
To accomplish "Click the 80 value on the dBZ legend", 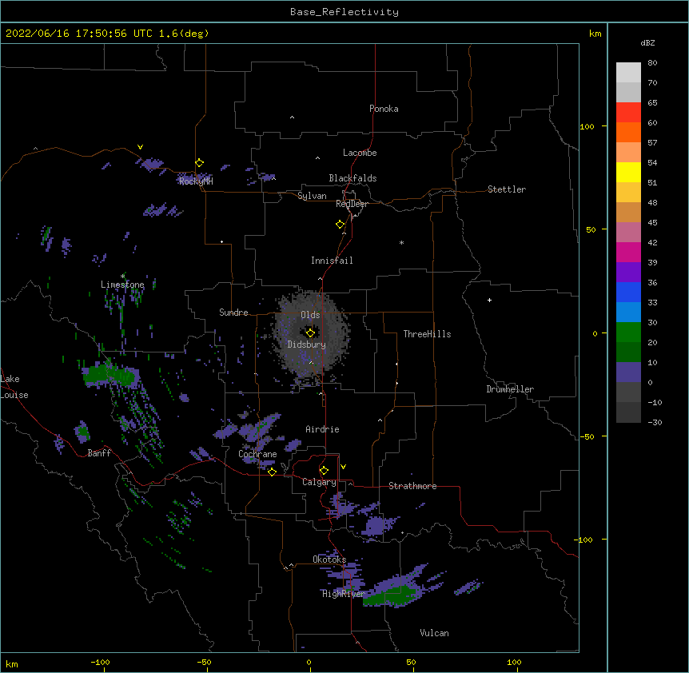I will click(x=652, y=63).
